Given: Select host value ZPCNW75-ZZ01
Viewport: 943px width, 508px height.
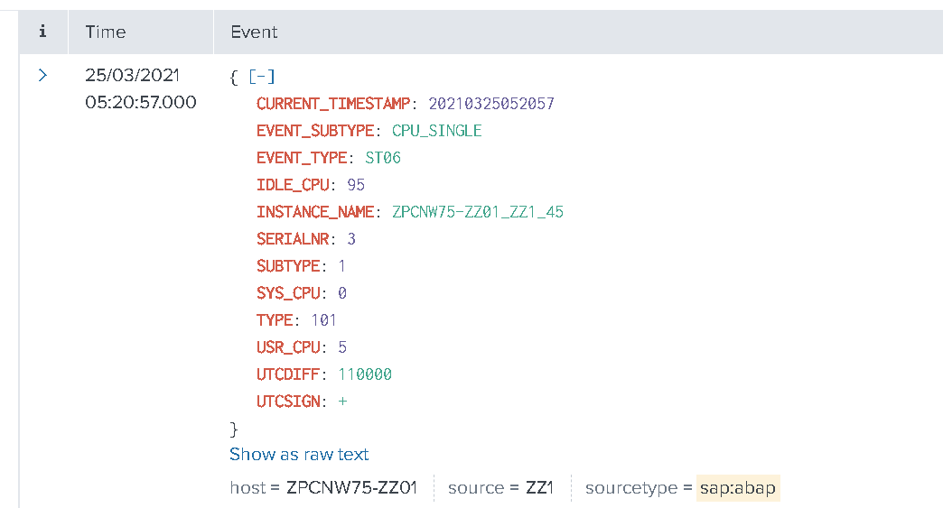Looking at the screenshot, I should coord(351,488).
